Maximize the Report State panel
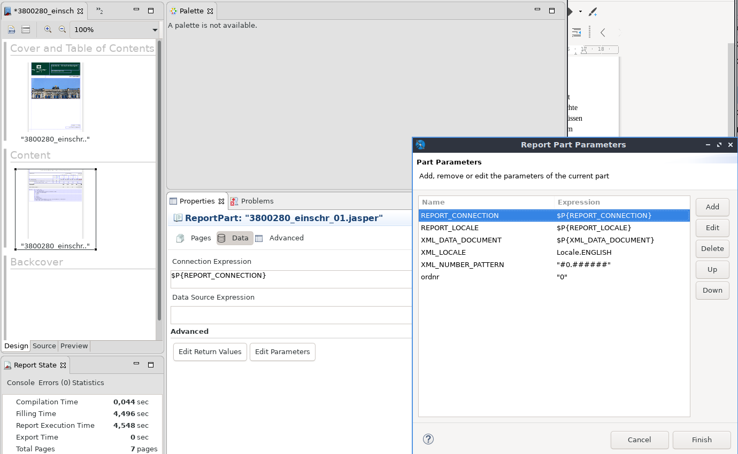This screenshot has height=454, width=738. coord(151,365)
